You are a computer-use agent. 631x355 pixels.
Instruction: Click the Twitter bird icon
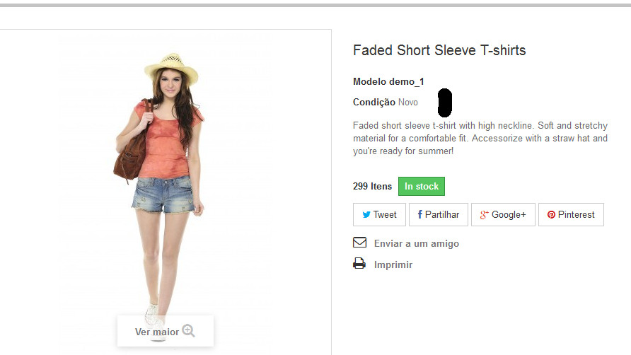pyautogui.click(x=366, y=214)
